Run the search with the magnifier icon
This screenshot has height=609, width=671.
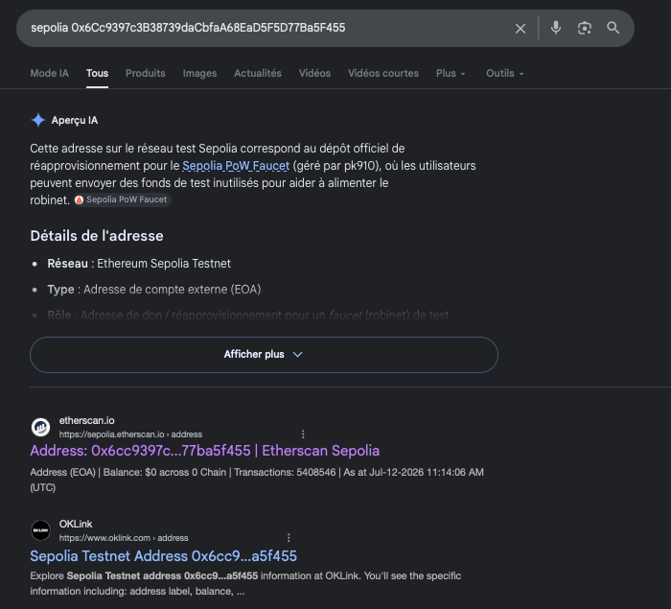tap(613, 28)
